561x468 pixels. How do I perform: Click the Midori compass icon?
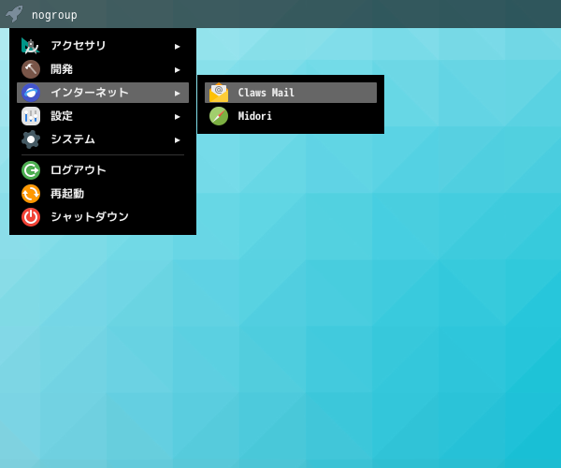(219, 116)
